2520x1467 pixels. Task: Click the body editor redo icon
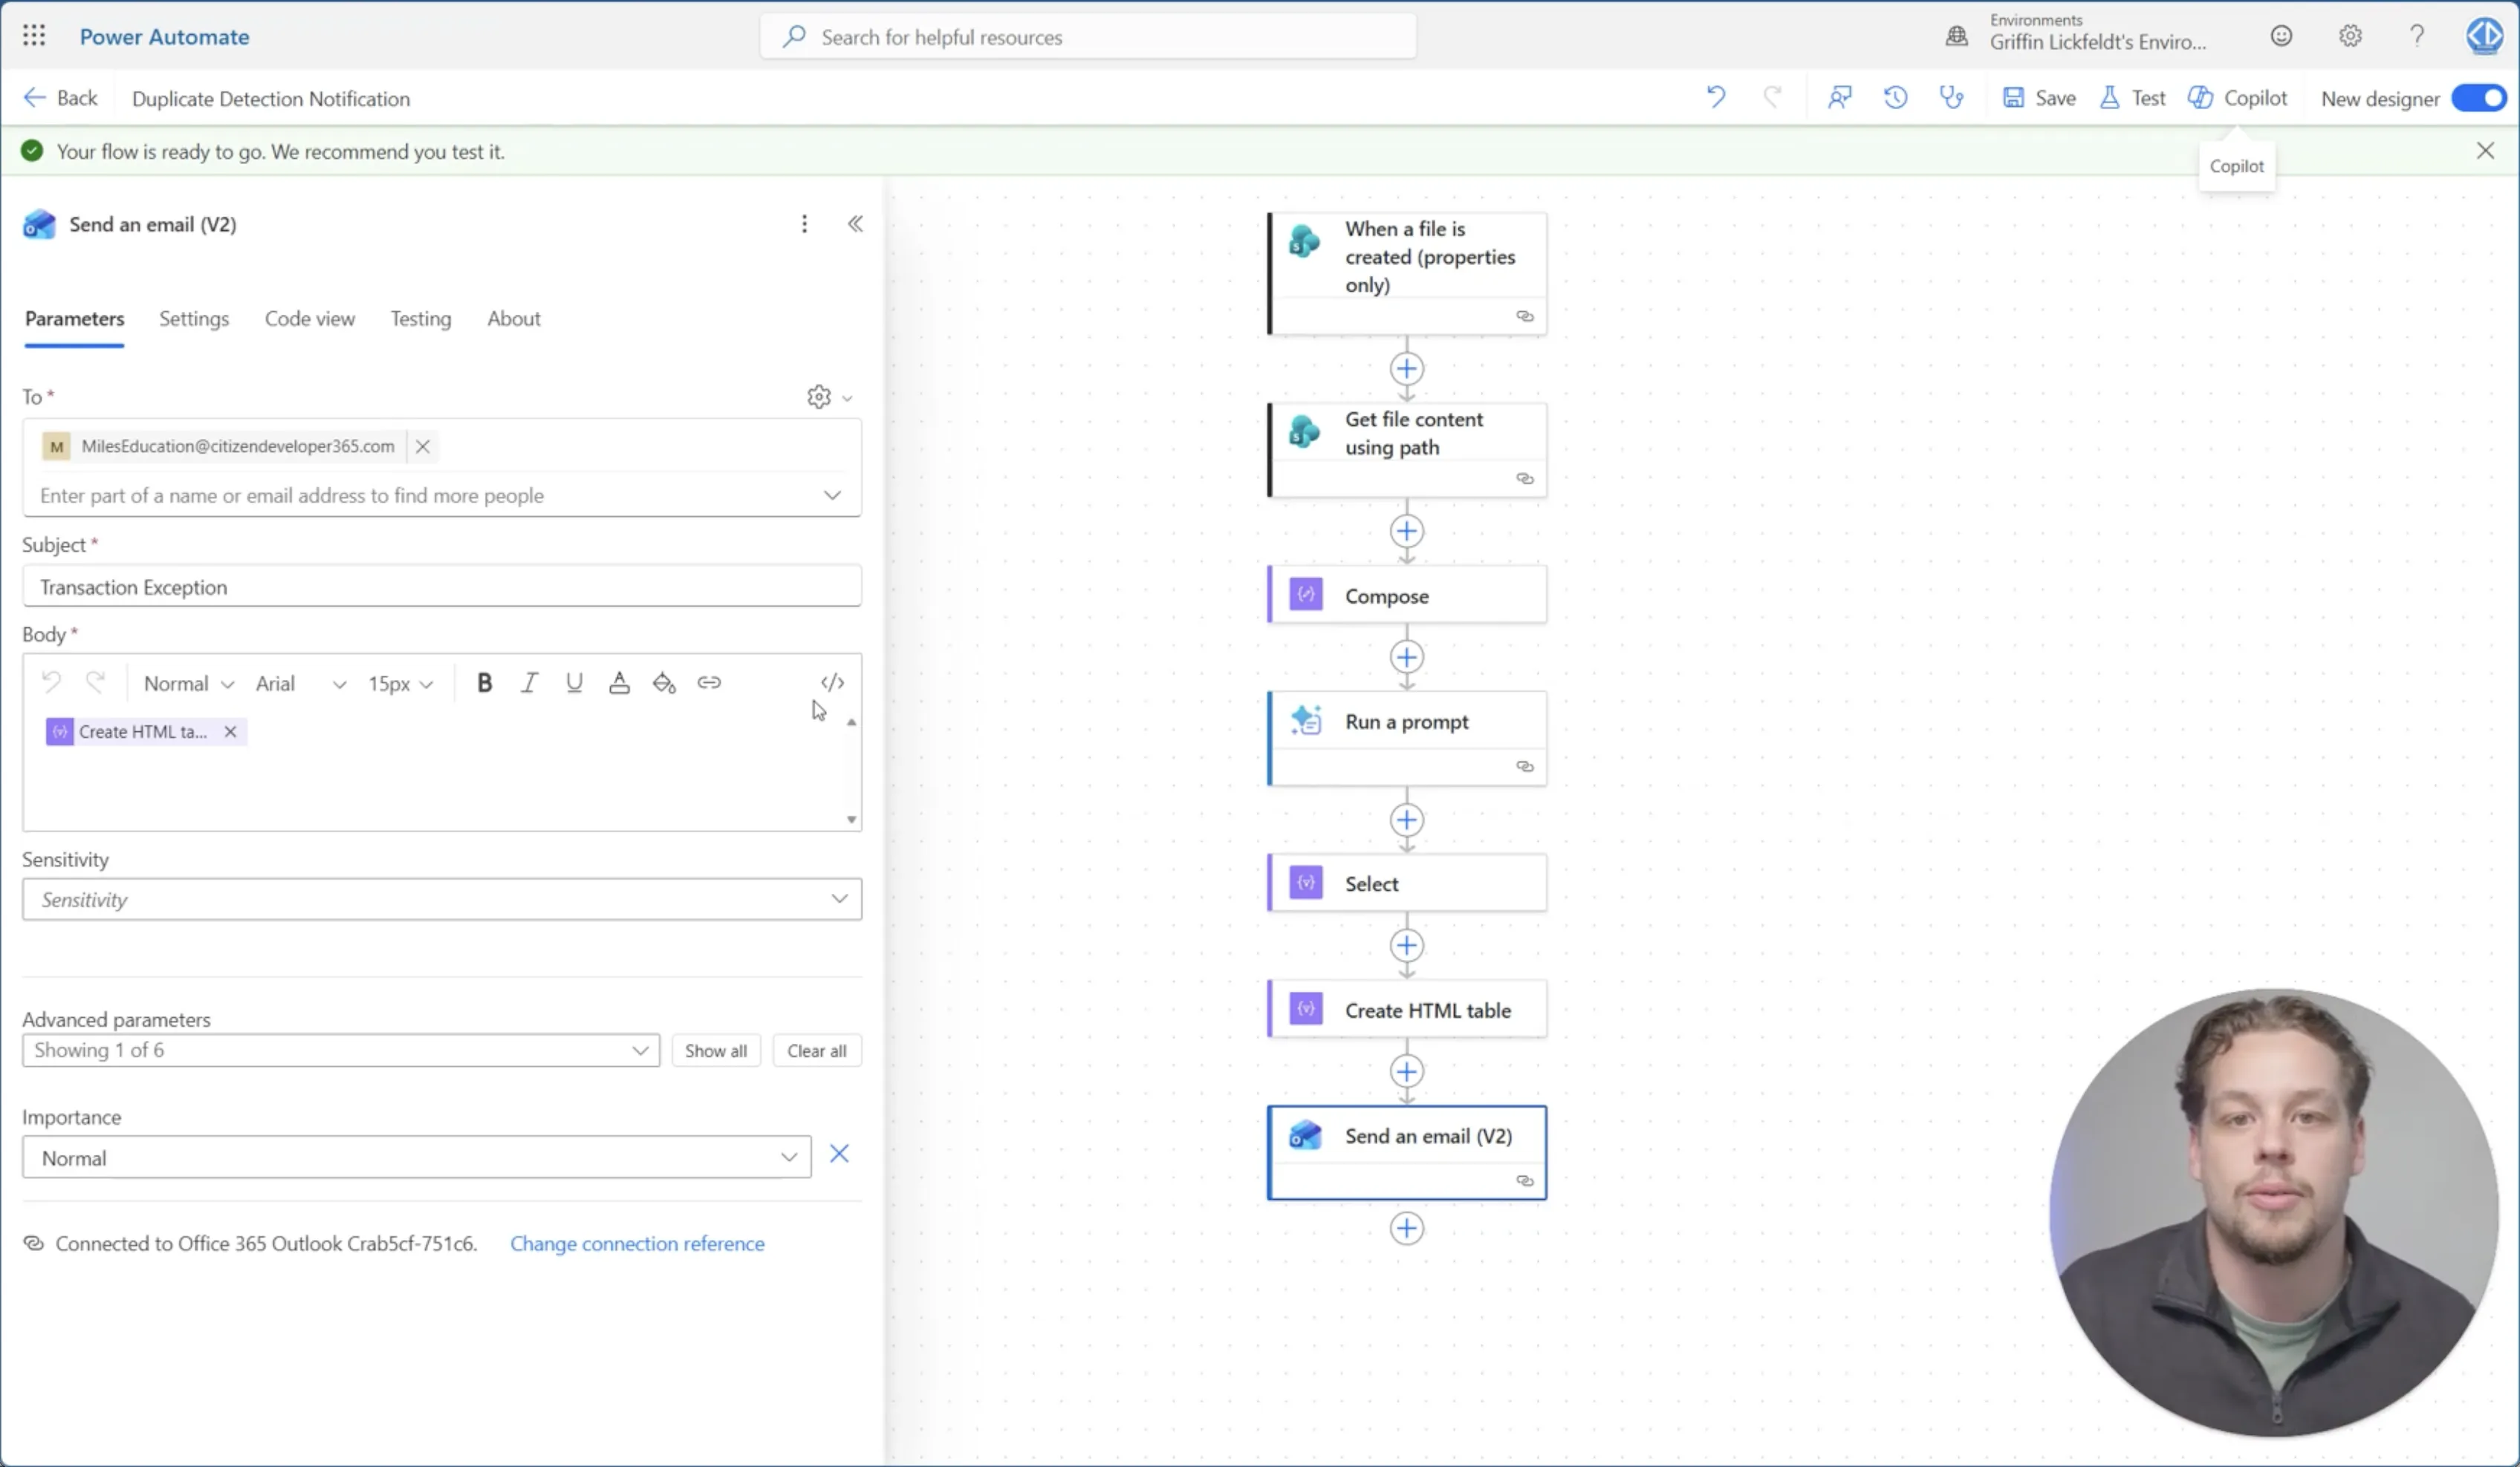(x=96, y=682)
